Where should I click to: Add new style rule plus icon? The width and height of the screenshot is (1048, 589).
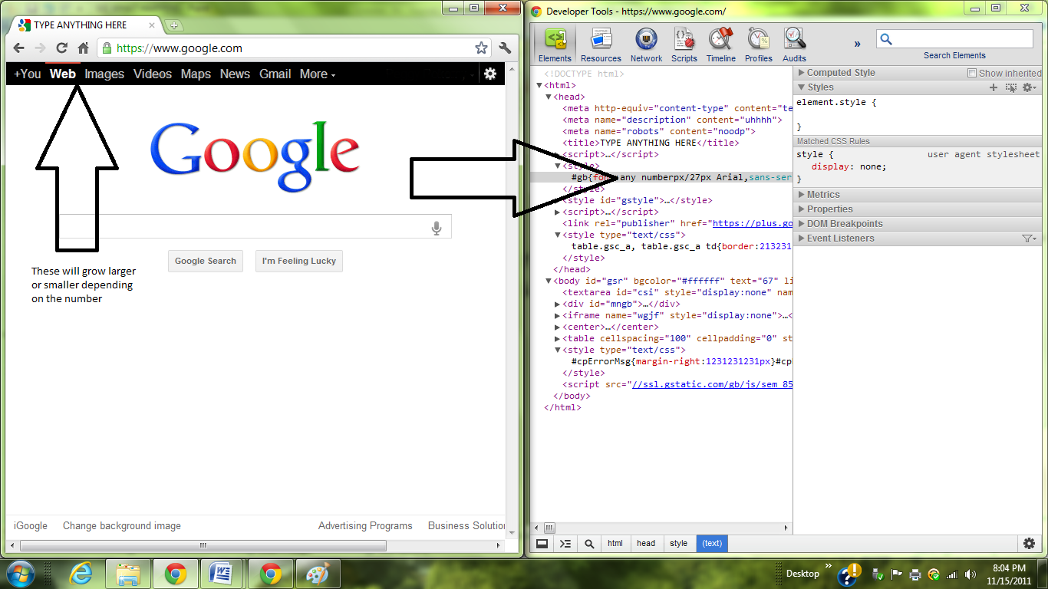coord(994,87)
